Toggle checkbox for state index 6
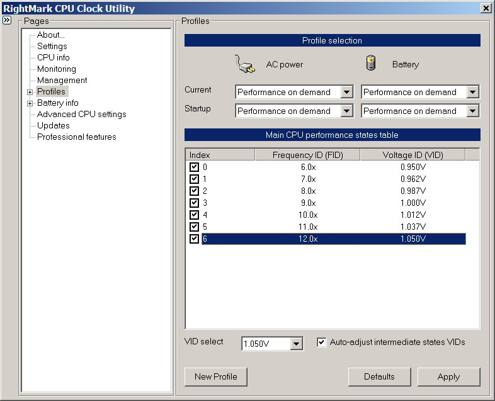The width and height of the screenshot is (495, 401). (194, 239)
